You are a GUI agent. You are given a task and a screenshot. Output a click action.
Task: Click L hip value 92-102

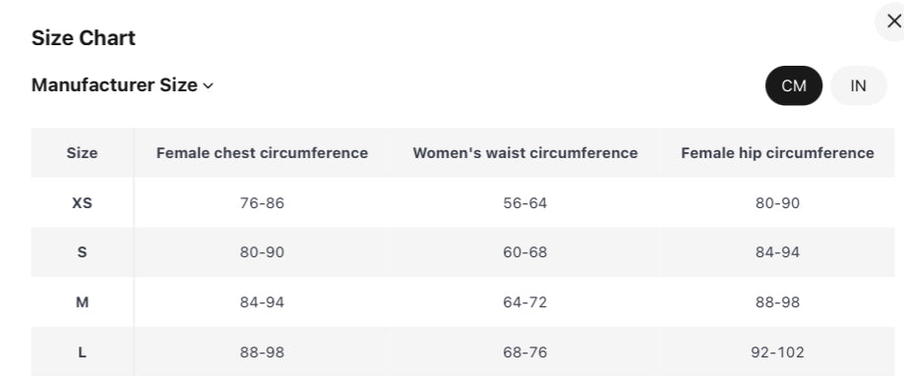777,352
